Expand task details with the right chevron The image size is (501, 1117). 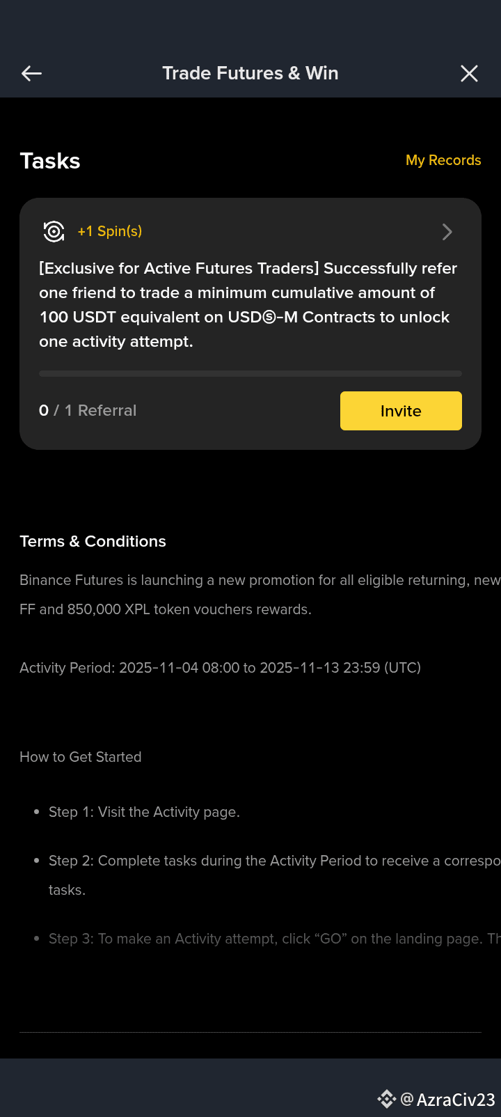[447, 232]
